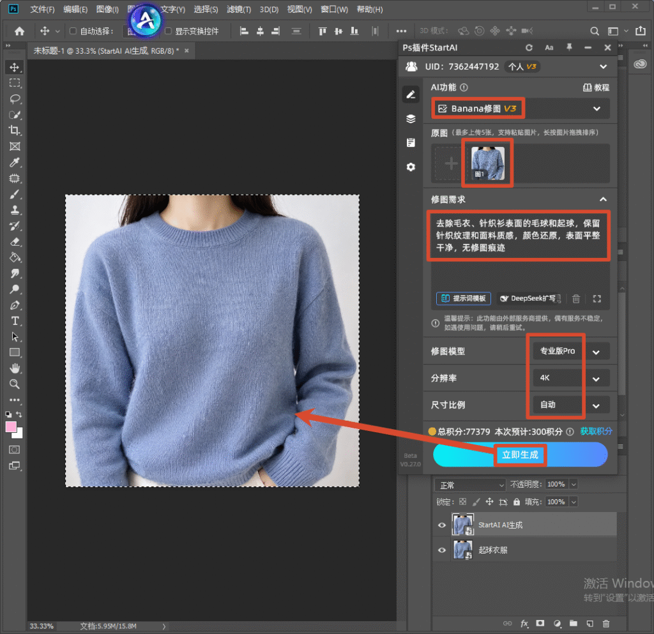Select the Frame tool
This screenshot has width=654, height=634.
tap(15, 146)
